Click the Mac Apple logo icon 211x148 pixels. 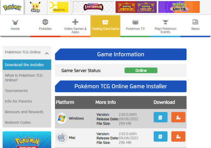coord(62,137)
